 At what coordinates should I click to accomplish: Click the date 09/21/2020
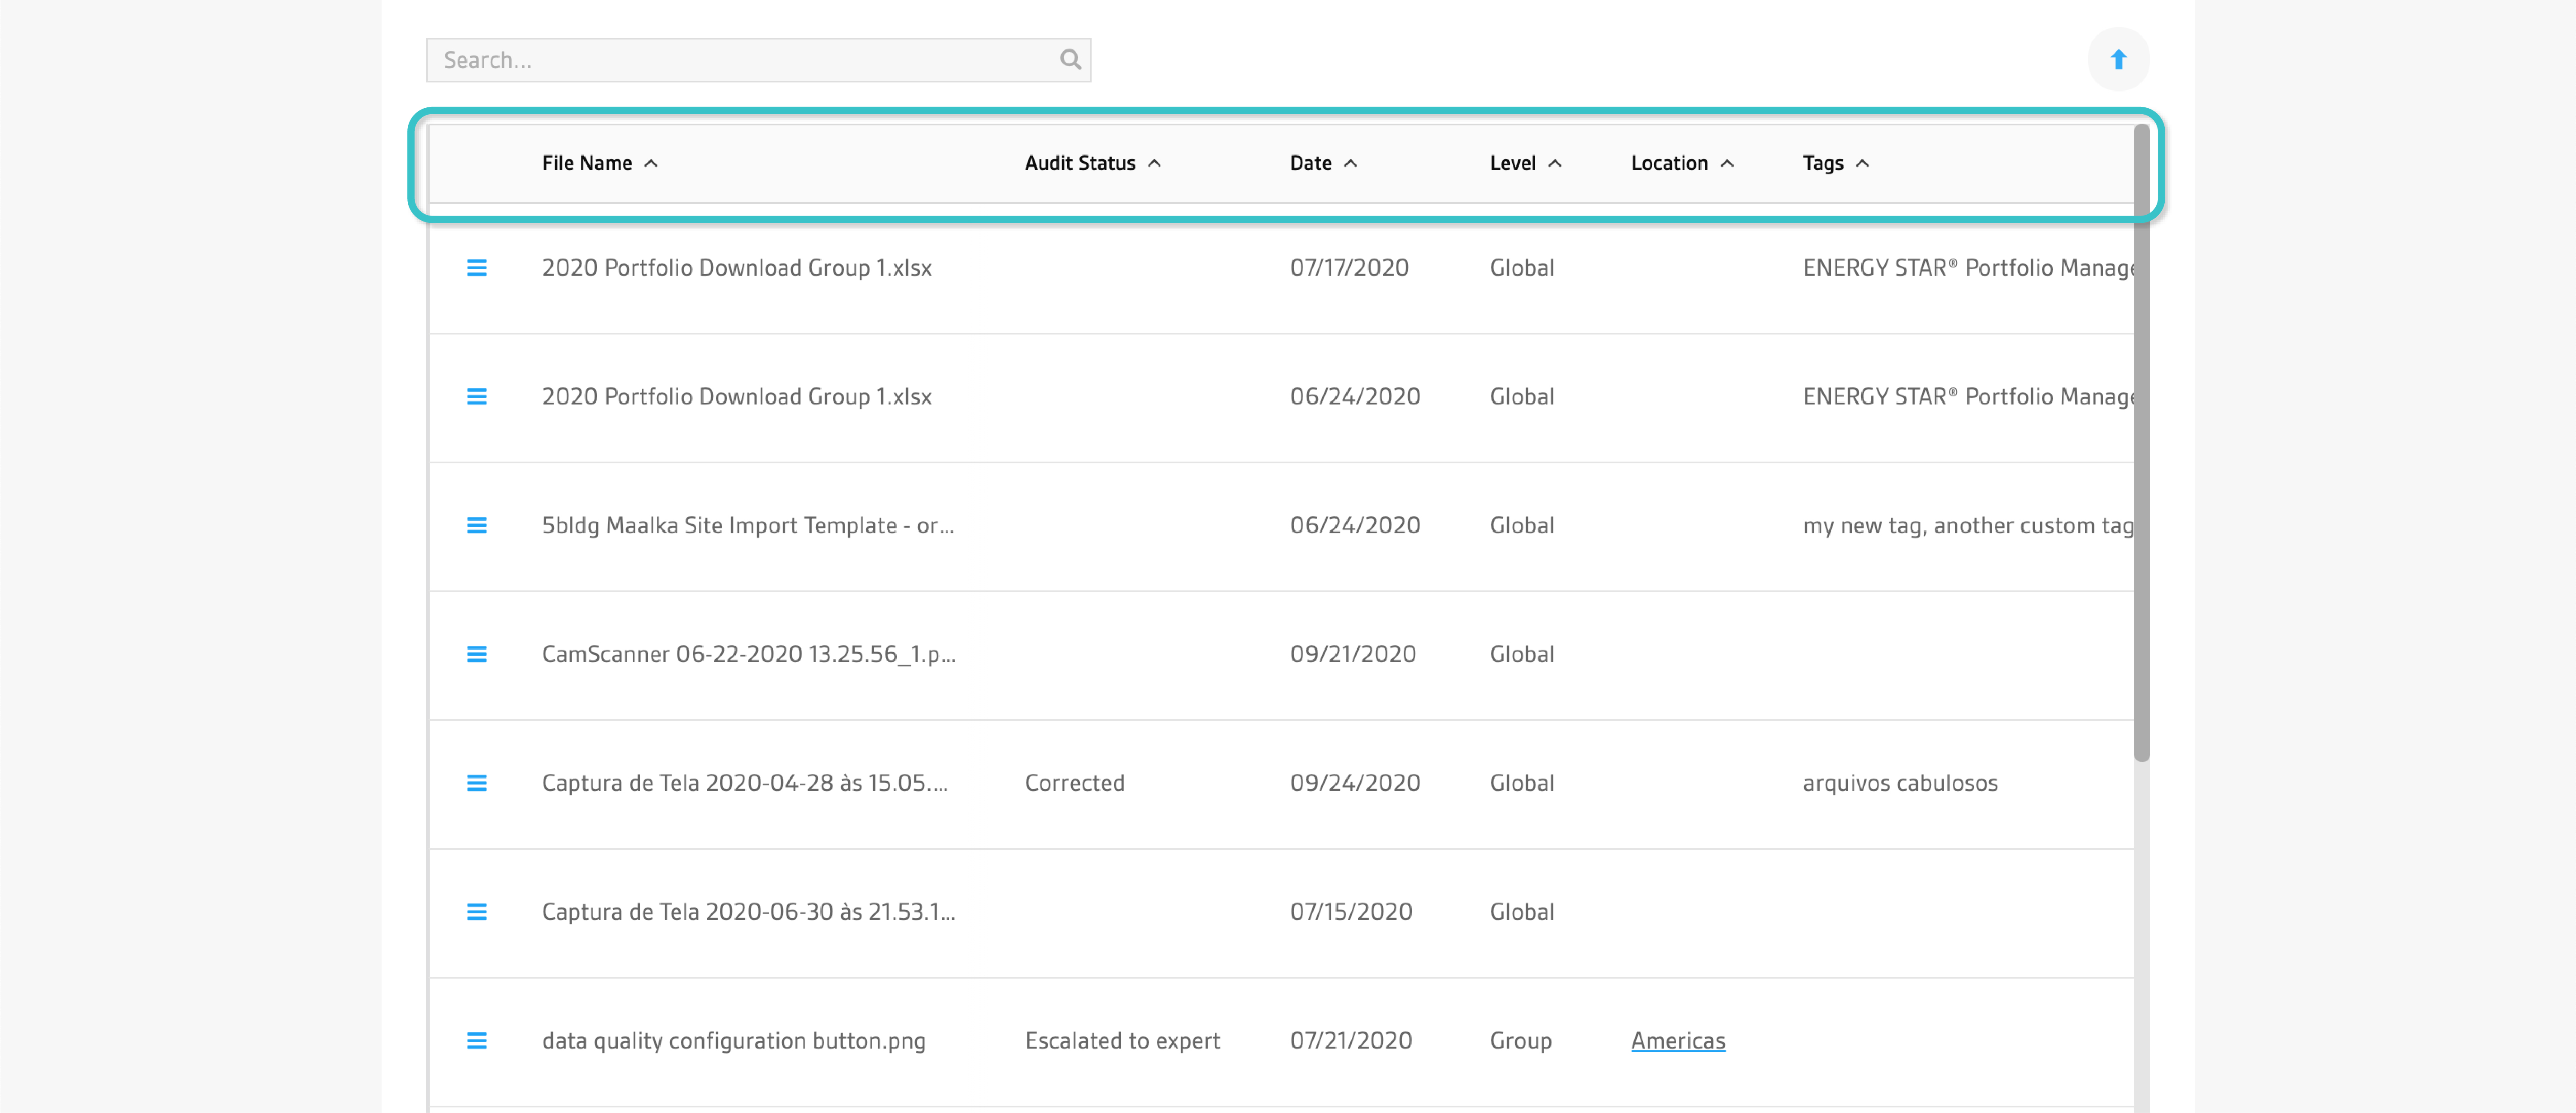click(1353, 655)
